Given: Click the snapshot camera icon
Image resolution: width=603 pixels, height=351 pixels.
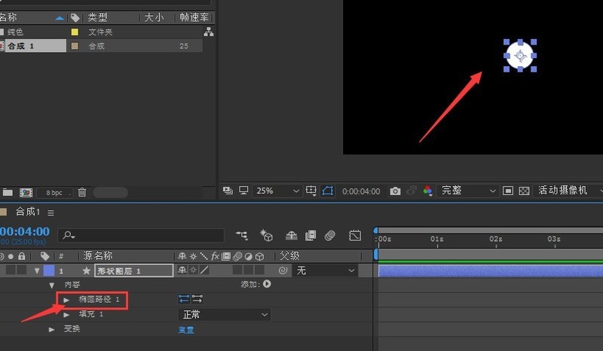Looking at the screenshot, I should 395,191.
